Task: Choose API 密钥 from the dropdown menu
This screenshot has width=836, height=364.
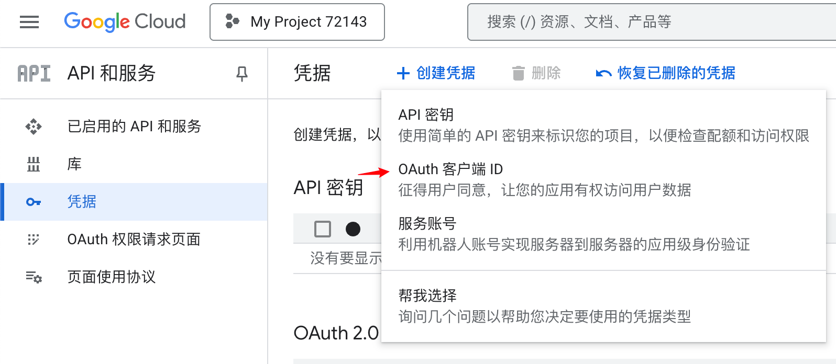Action: (603, 126)
